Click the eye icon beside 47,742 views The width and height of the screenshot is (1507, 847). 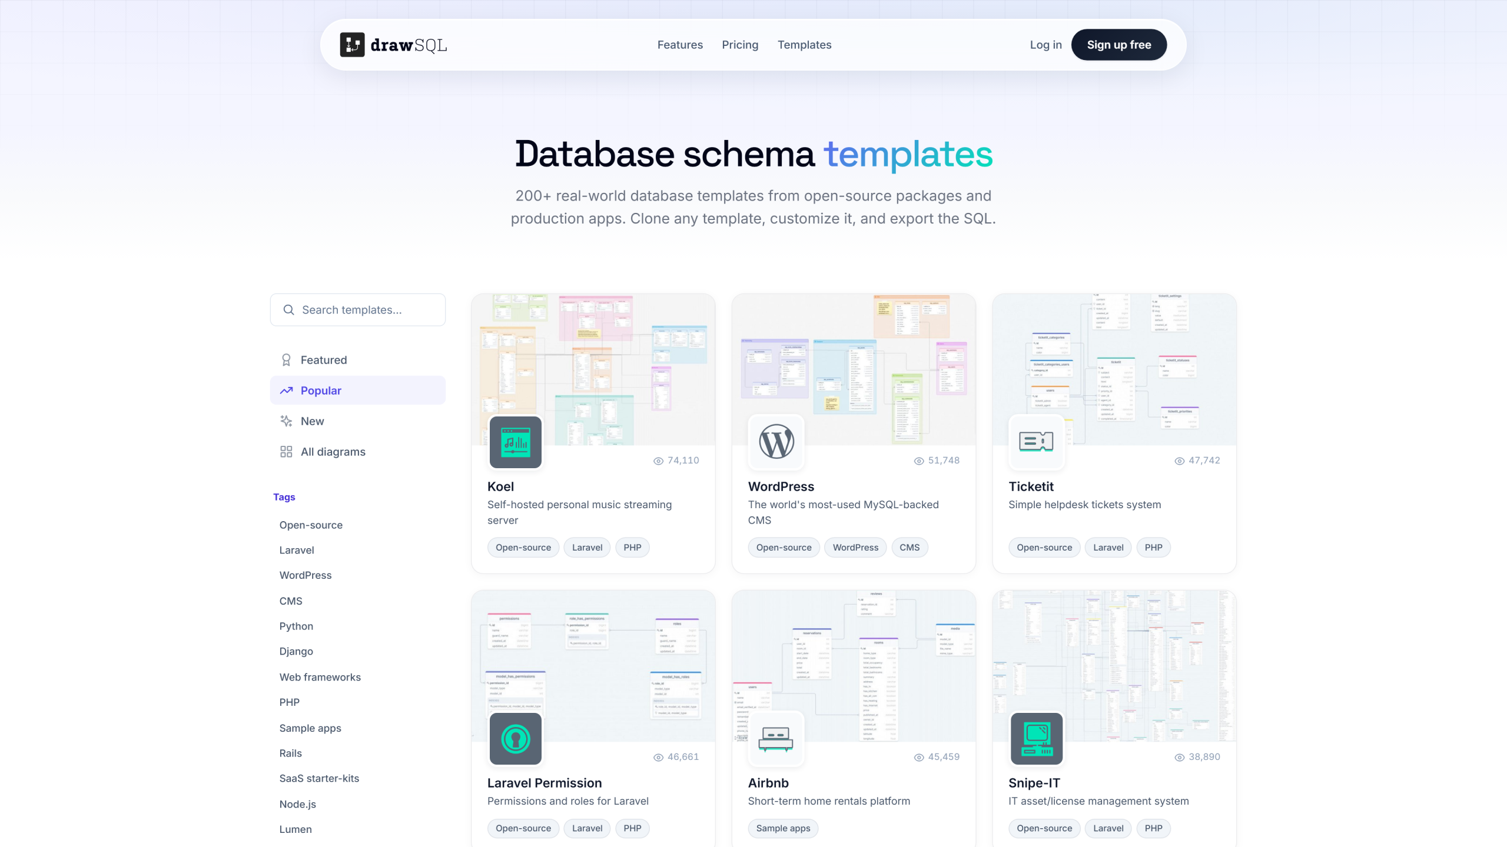pyautogui.click(x=1180, y=461)
